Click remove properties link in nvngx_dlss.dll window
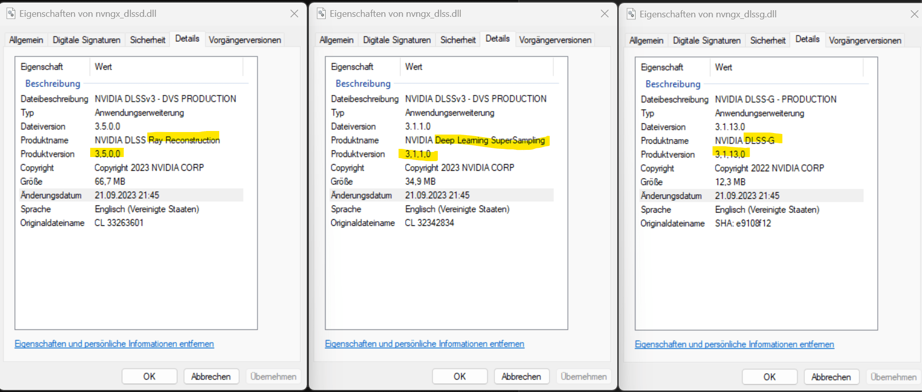Image resolution: width=922 pixels, height=392 pixels. coord(425,344)
